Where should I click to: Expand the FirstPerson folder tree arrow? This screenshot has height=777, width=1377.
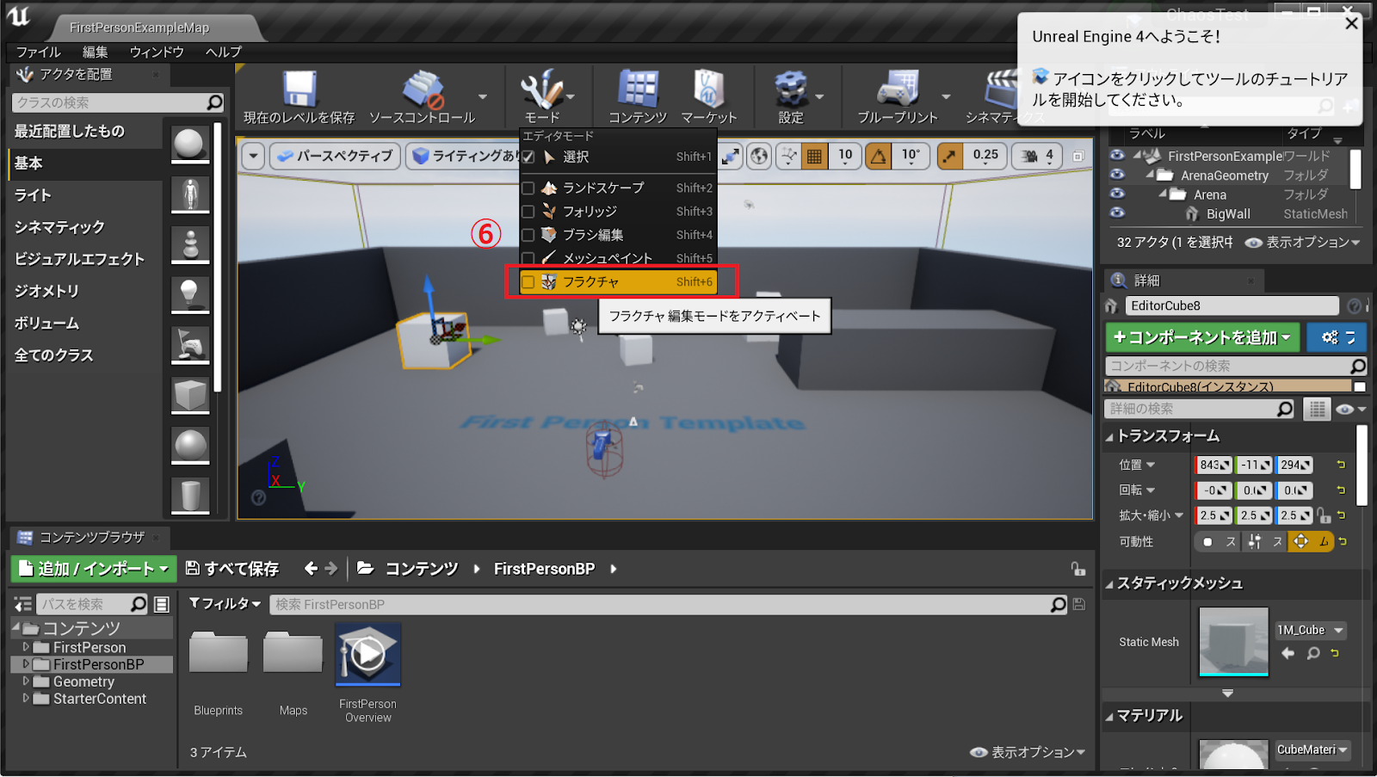pos(26,647)
